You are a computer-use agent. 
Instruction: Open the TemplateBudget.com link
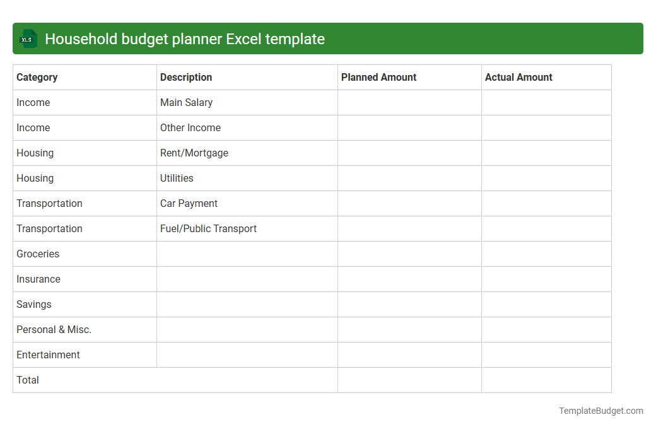click(x=600, y=411)
